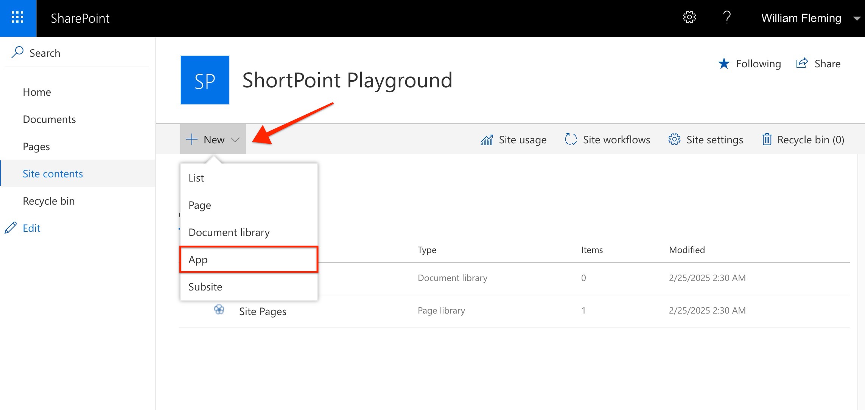Screen dimensions: 865x410
Task: Expand the William Fleming account dropdown
Action: [857, 18]
